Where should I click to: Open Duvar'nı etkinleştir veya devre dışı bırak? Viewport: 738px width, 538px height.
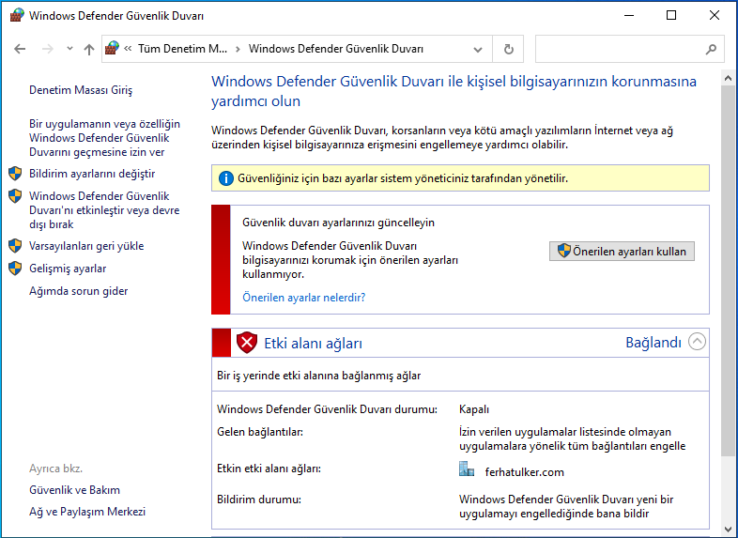tap(104, 210)
